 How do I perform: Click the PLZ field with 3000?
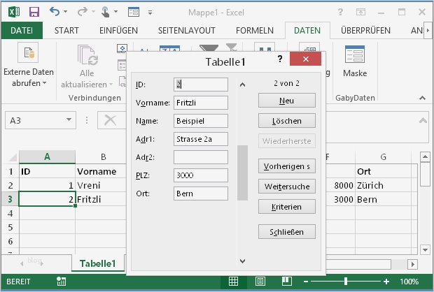point(201,175)
